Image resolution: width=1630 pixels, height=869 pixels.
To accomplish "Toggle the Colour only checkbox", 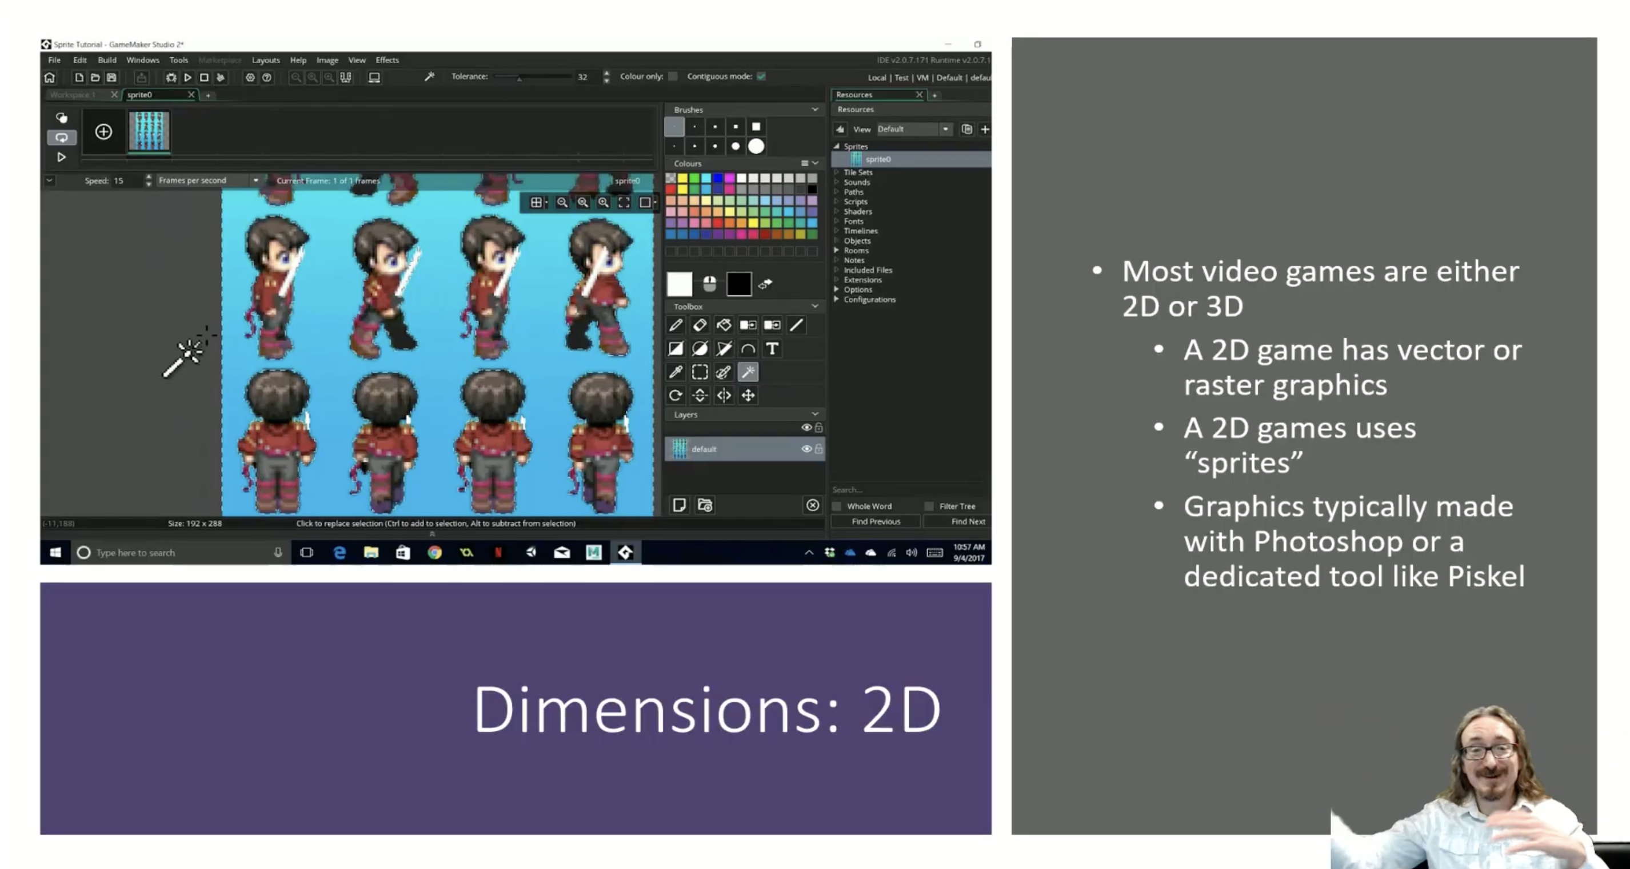I will 673,77.
